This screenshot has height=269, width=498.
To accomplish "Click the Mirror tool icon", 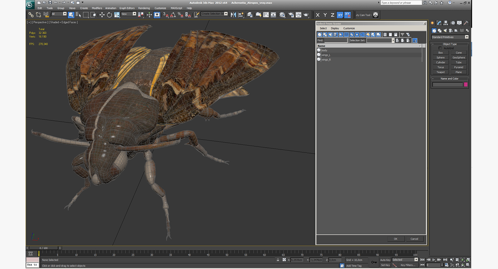I will [x=233, y=15].
